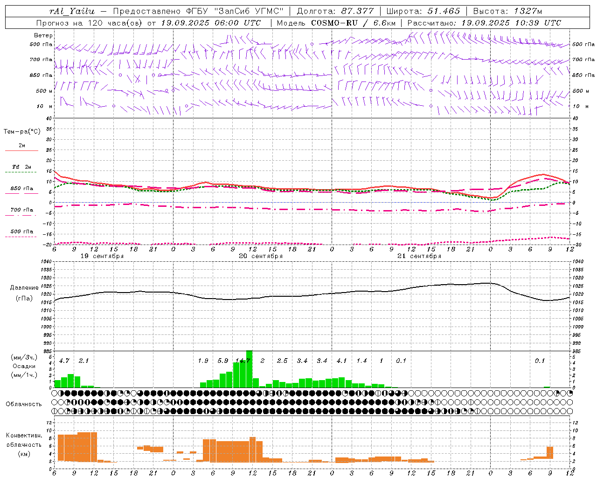Click the Давление panel label
Screen dimensions: 597x477
click(x=24, y=288)
